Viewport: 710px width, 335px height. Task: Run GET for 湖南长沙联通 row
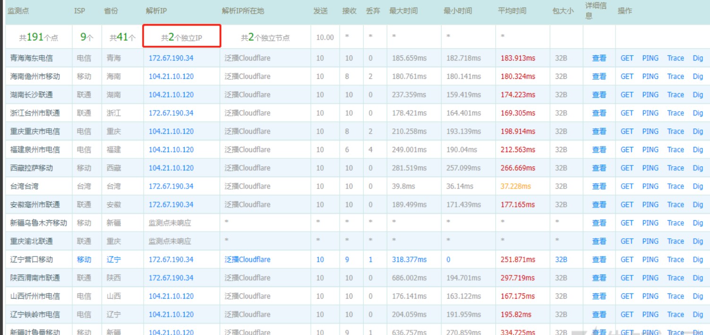click(x=627, y=95)
